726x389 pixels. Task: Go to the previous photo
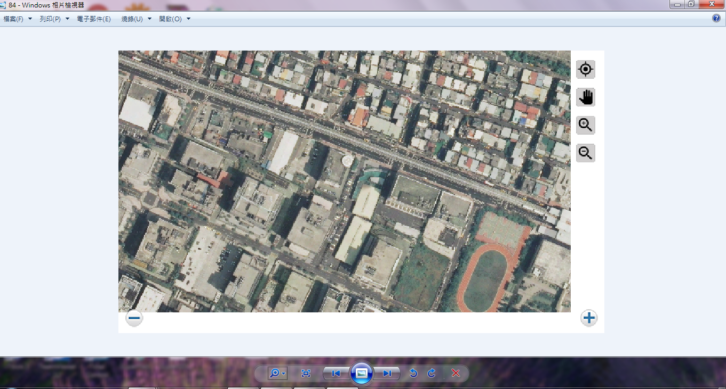[x=336, y=374]
